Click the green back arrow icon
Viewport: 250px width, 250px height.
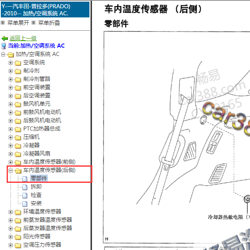point(5,39)
